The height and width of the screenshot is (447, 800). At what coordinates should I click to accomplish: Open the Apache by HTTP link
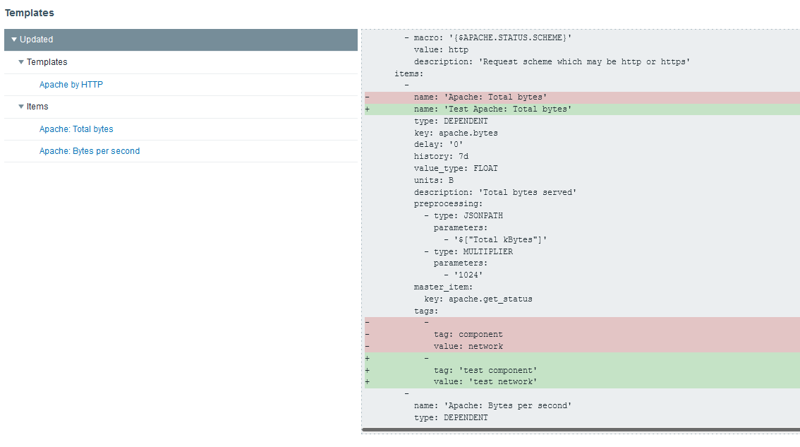click(71, 84)
